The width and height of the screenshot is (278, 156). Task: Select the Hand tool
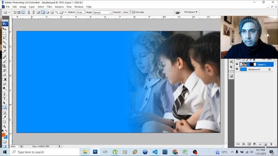4,122
